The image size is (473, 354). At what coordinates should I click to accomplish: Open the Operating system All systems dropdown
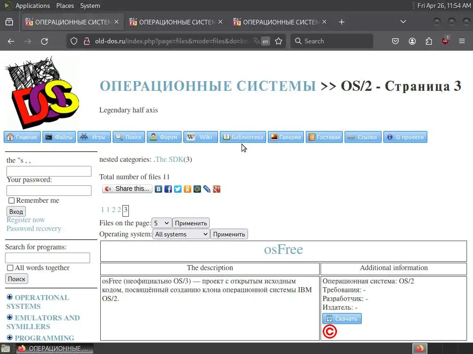click(181, 234)
